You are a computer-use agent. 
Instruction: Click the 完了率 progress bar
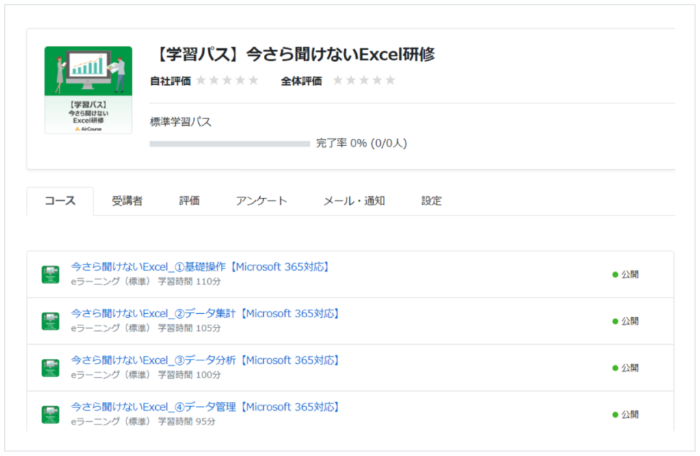pos(230,144)
